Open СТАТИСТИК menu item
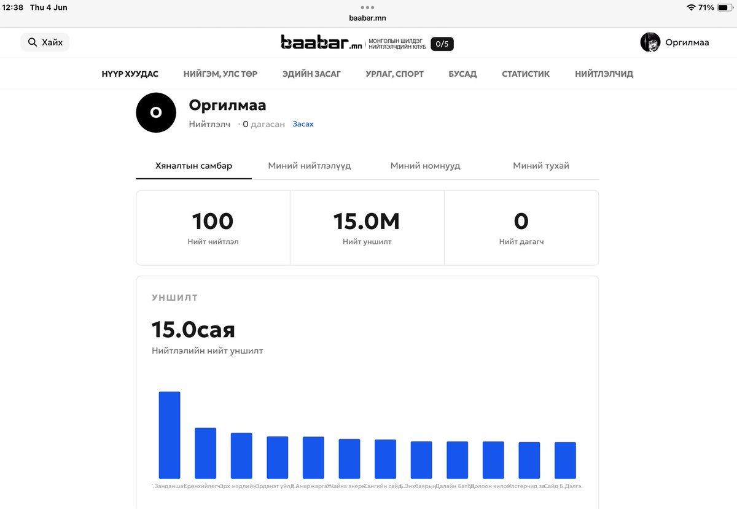Image resolution: width=737 pixels, height=509 pixels. pyautogui.click(x=526, y=74)
